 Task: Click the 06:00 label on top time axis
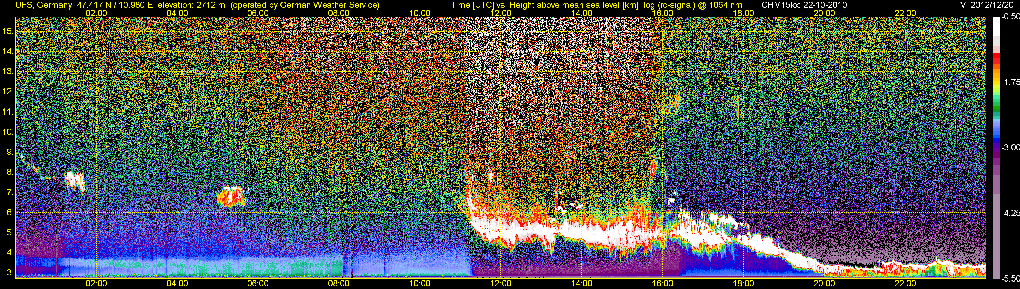(x=258, y=13)
